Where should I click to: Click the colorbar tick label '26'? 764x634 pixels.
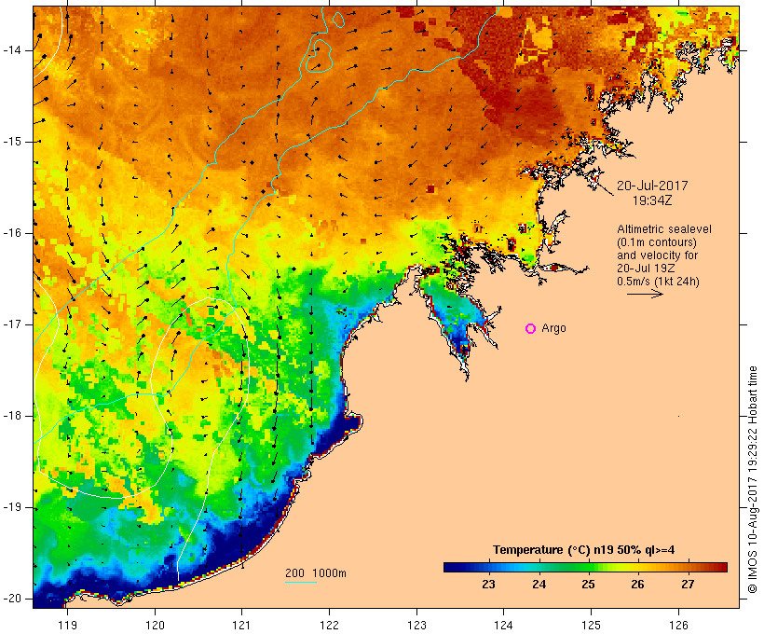click(x=638, y=585)
